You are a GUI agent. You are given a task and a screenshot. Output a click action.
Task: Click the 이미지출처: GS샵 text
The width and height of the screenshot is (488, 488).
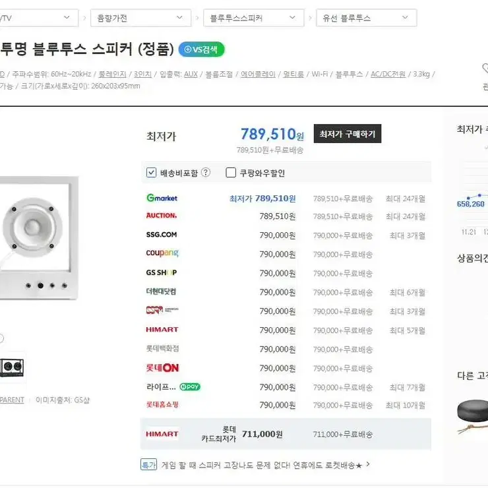pyautogui.click(x=63, y=400)
